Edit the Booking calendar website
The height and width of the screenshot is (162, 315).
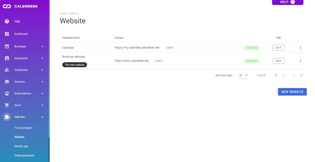(278, 61)
